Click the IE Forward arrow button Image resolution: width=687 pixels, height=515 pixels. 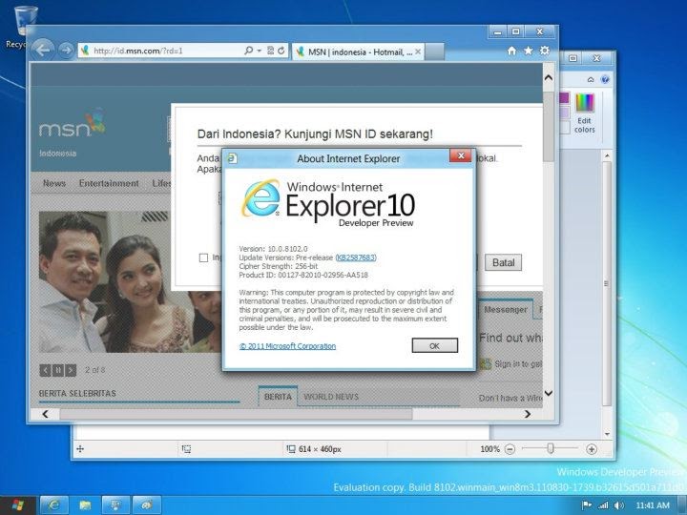coord(66,51)
